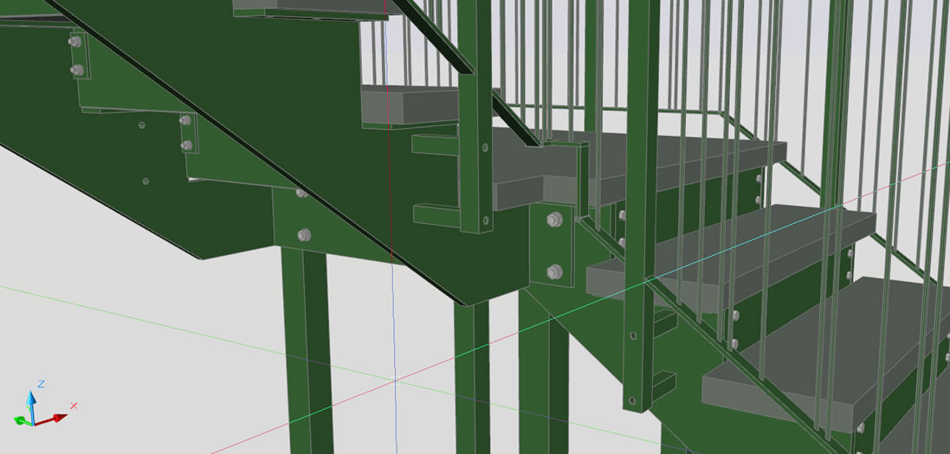Click the X label on UCS icon
Viewport: 950px width, 454px height.
pyautogui.click(x=74, y=406)
